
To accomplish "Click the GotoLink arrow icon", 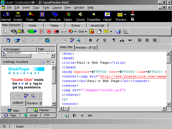I will click(55, 15).
